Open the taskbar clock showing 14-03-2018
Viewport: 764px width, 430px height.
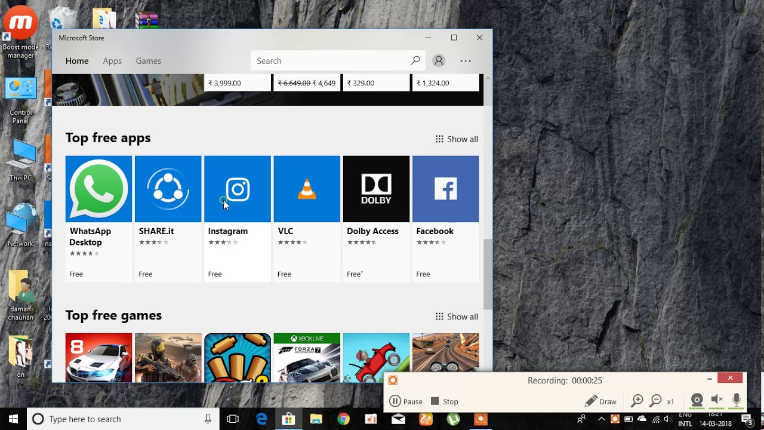[716, 419]
